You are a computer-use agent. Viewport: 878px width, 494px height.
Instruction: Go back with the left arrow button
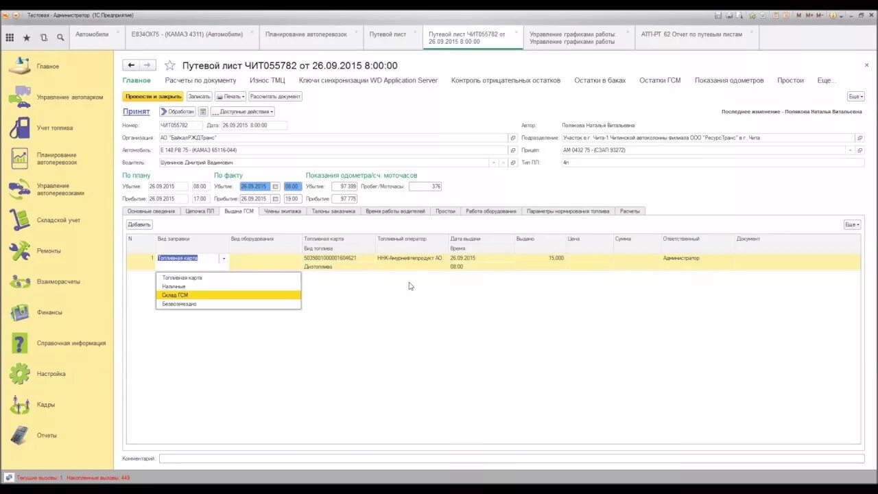[131, 65]
